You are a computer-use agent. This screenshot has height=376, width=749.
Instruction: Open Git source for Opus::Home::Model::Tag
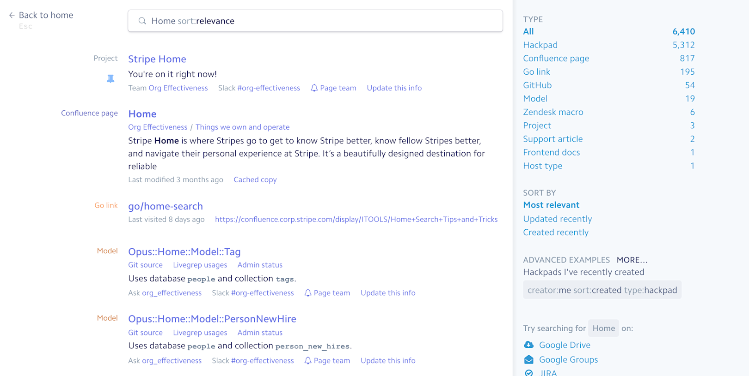tap(145, 265)
